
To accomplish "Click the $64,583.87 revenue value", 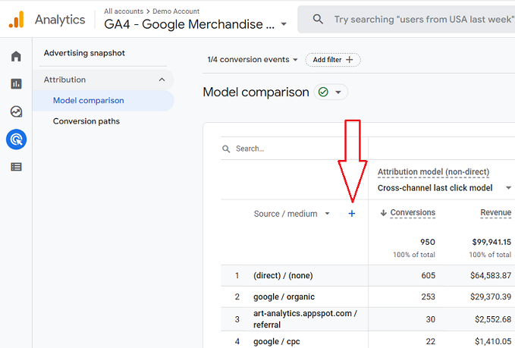I will tap(491, 275).
